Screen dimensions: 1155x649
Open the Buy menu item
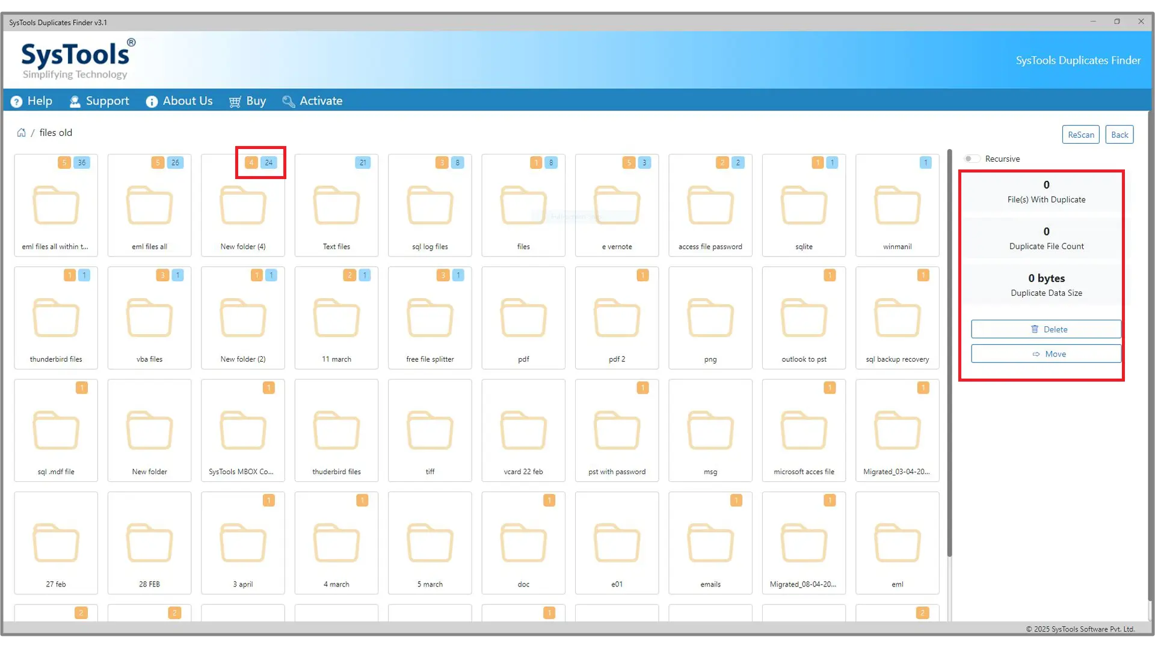pos(247,101)
